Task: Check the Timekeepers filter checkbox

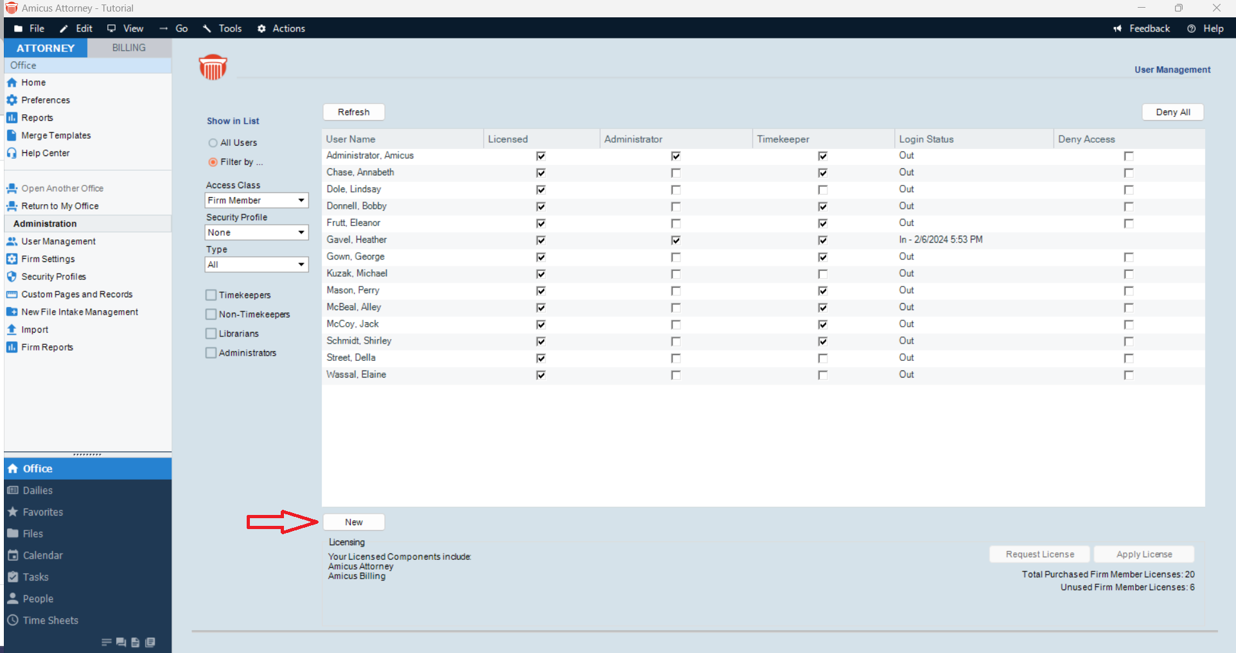Action: 211,295
